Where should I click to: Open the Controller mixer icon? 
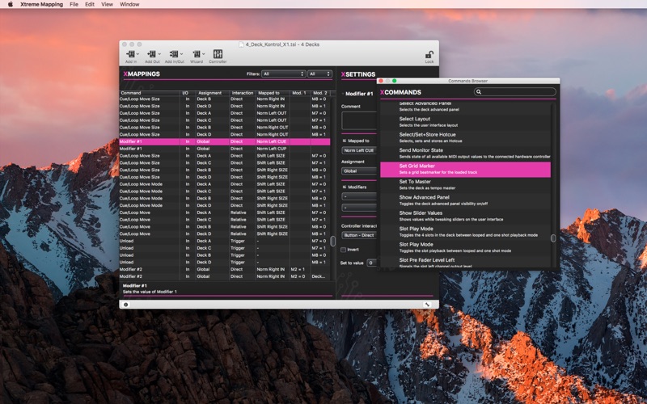tap(218, 54)
